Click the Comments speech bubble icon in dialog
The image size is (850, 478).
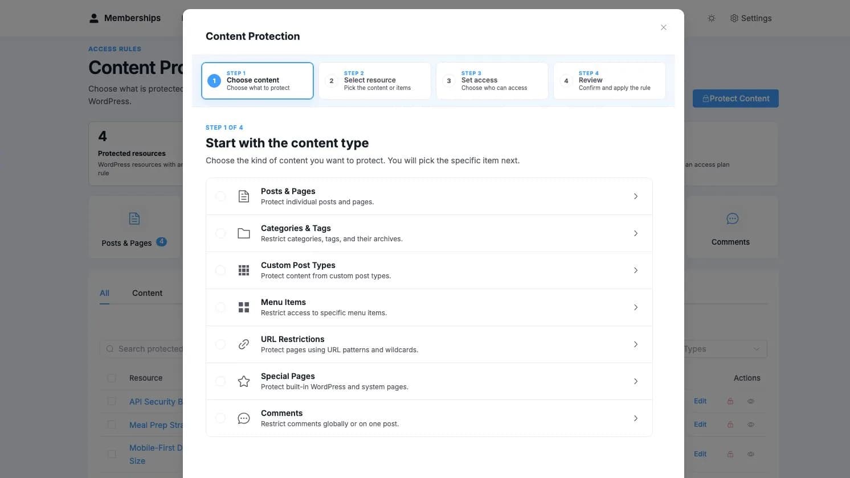[244, 418]
